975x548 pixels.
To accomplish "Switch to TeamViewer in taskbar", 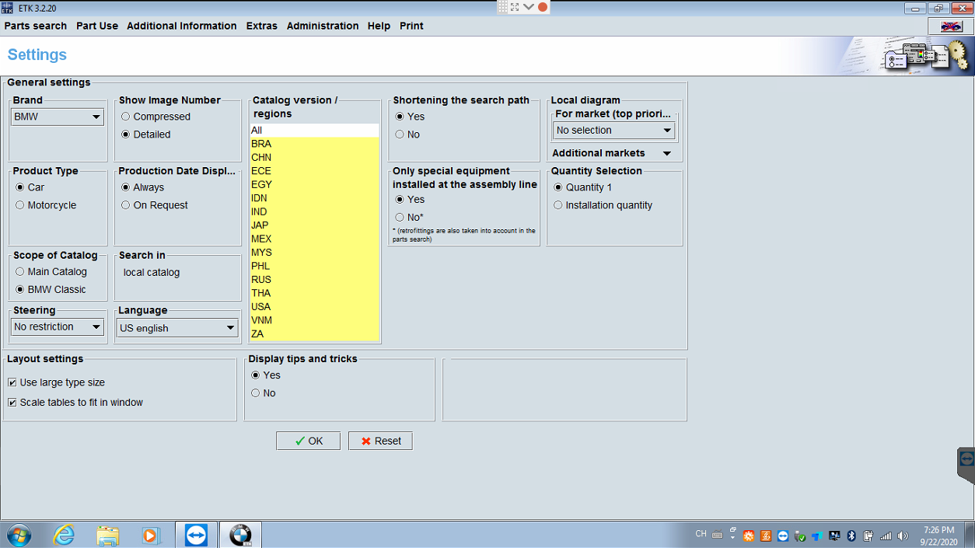I will (196, 536).
